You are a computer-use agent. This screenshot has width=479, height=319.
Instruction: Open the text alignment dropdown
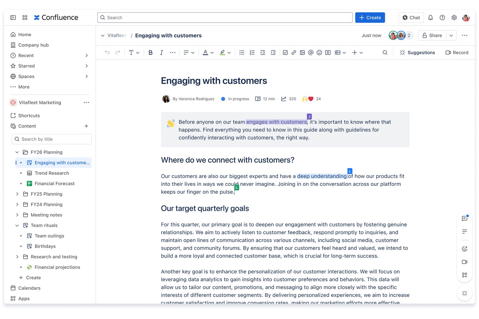tap(189, 52)
